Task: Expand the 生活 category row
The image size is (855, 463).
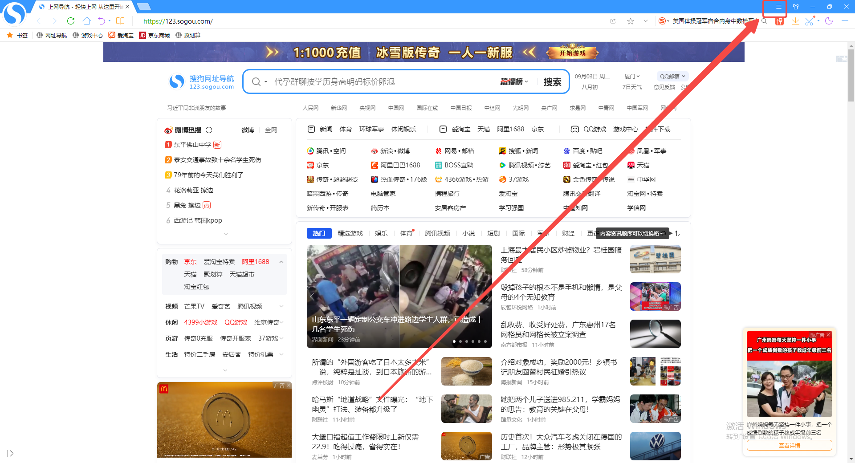Action: pyautogui.click(x=281, y=354)
